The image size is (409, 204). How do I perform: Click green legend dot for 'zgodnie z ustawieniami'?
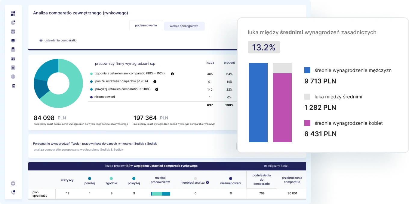coord(91,73)
